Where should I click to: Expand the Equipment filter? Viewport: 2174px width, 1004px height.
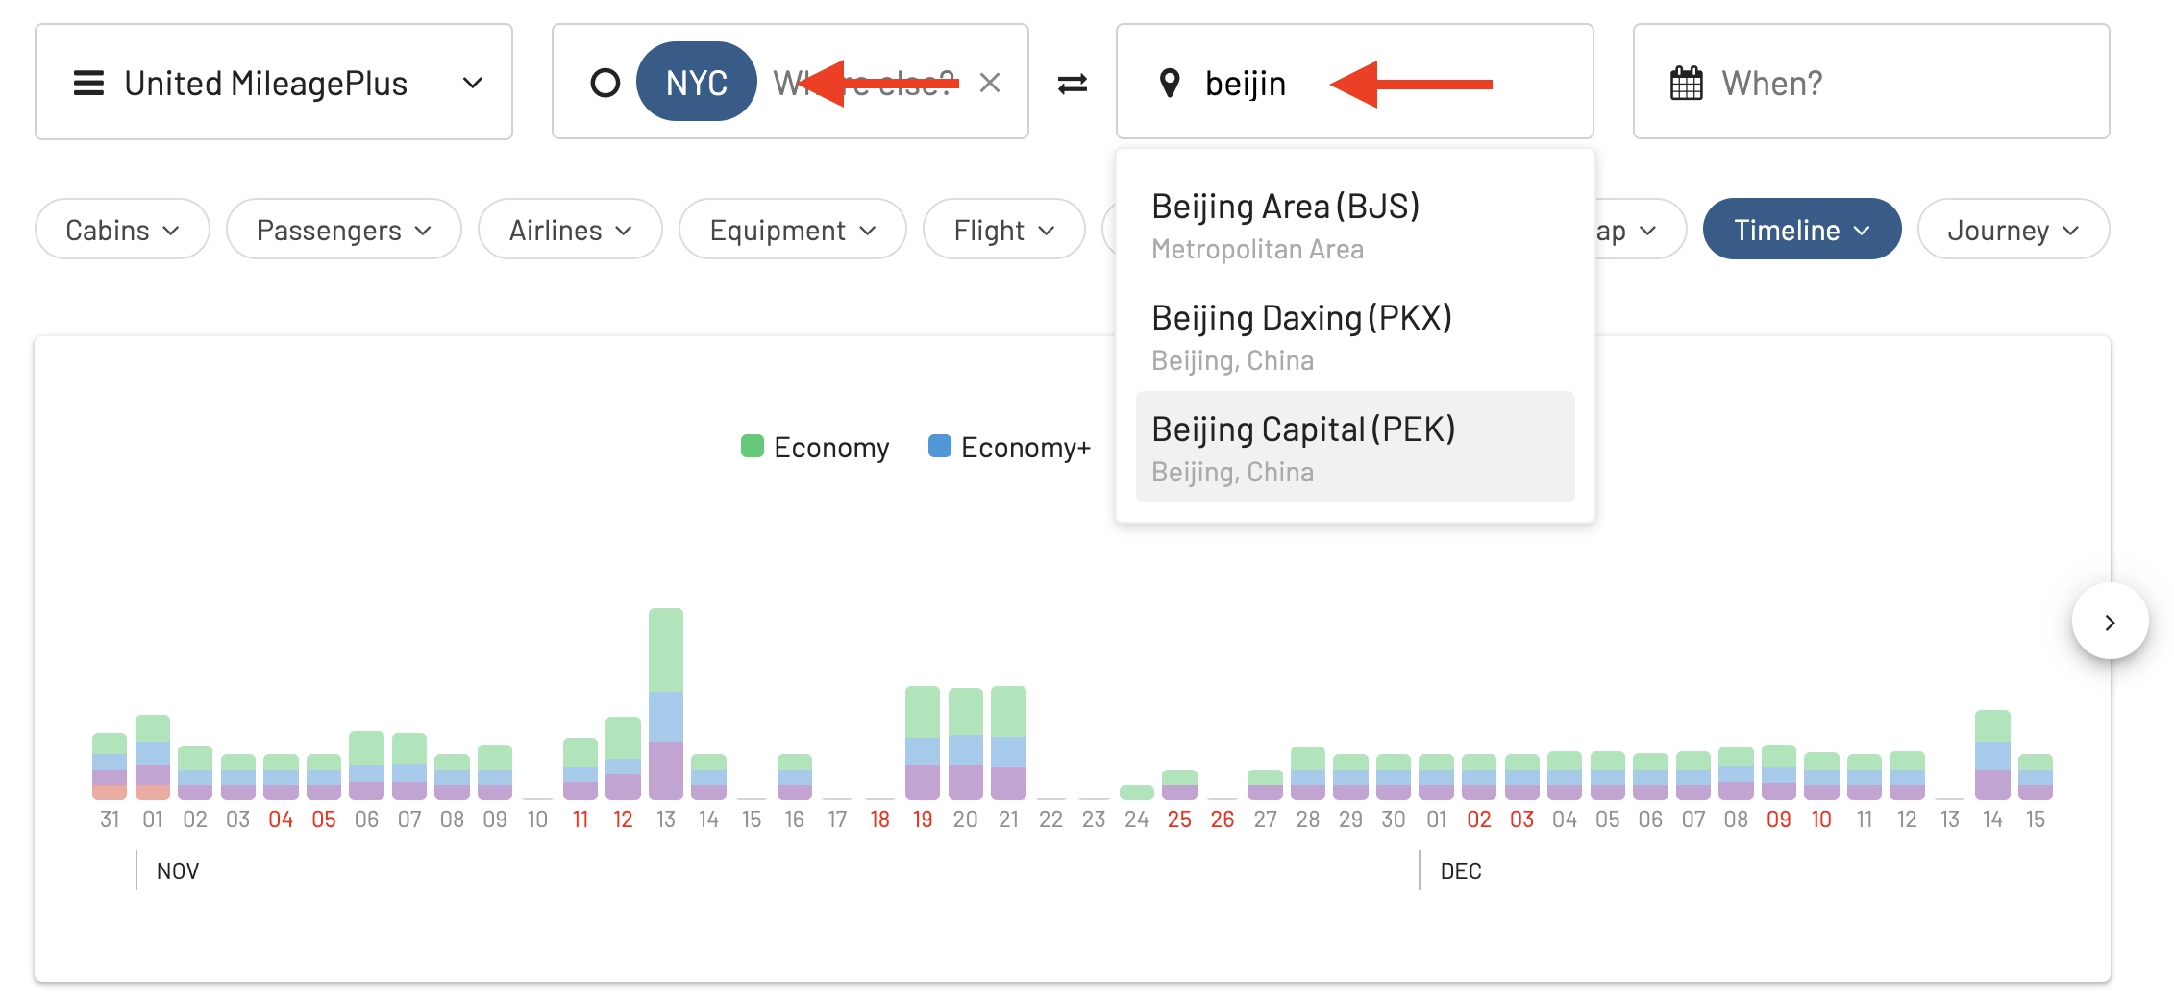point(793,230)
